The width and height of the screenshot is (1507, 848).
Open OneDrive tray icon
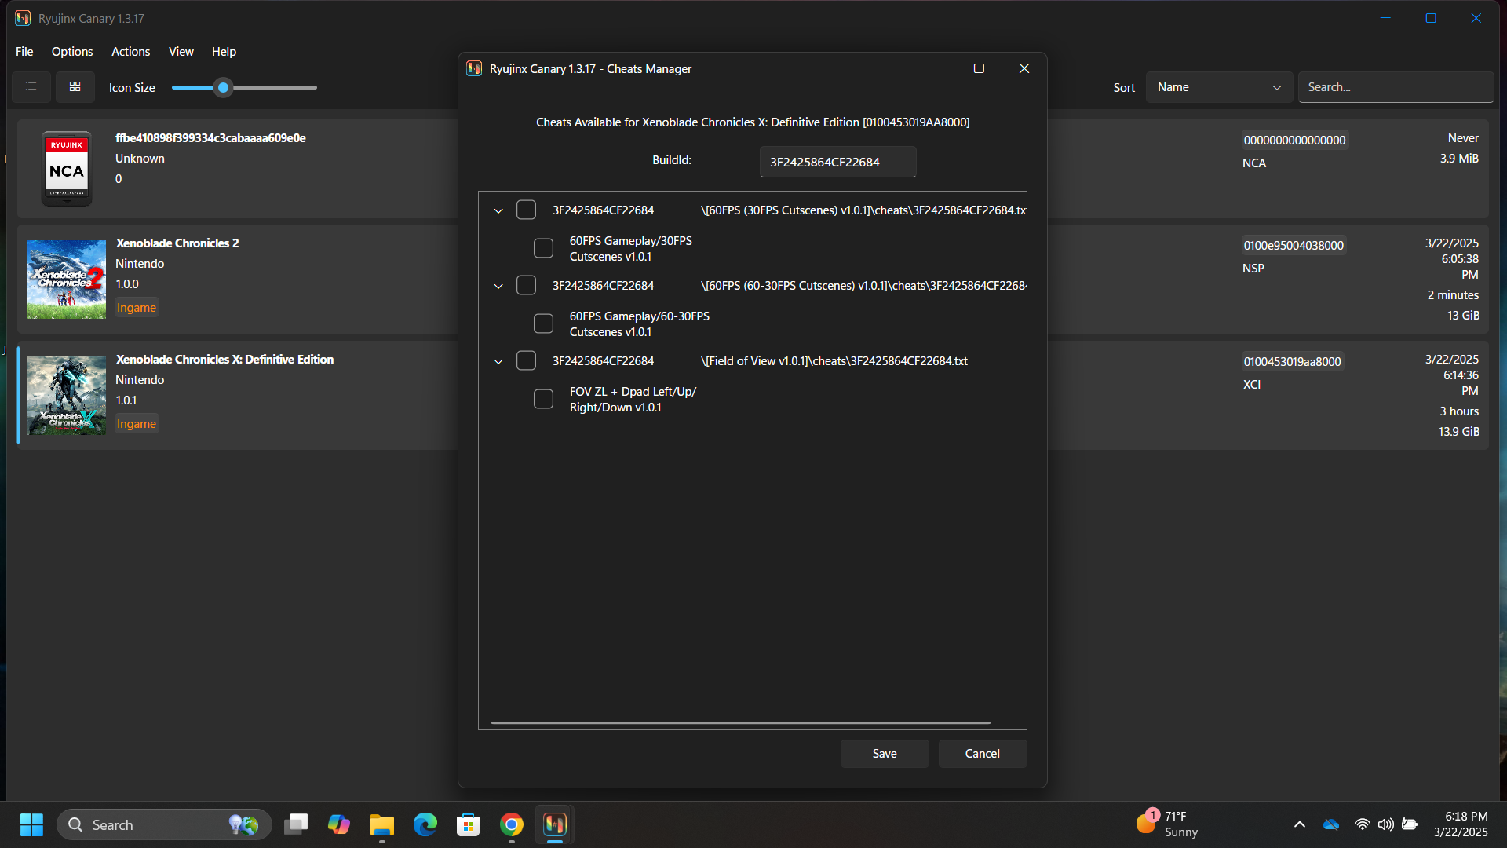click(x=1331, y=824)
